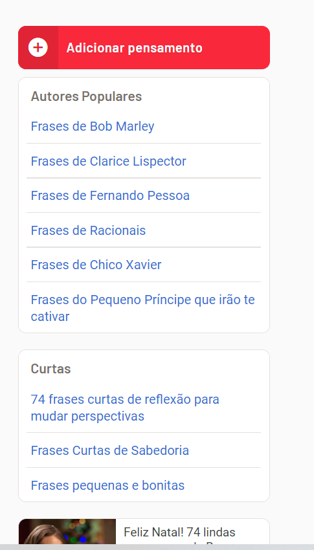The image size is (314, 550).
Task: Go to Frases Curtas de Sabedoria
Action: tap(110, 450)
